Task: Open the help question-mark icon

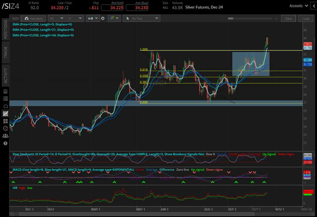Action: [5, 143]
